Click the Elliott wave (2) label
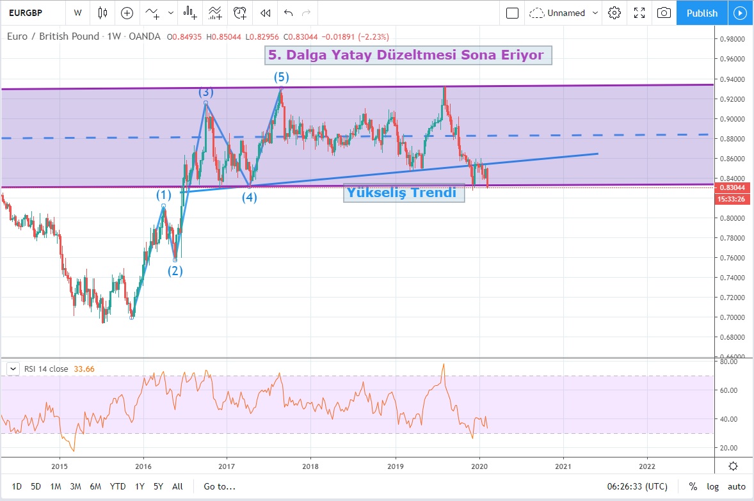The image size is (754, 501). coord(175,271)
